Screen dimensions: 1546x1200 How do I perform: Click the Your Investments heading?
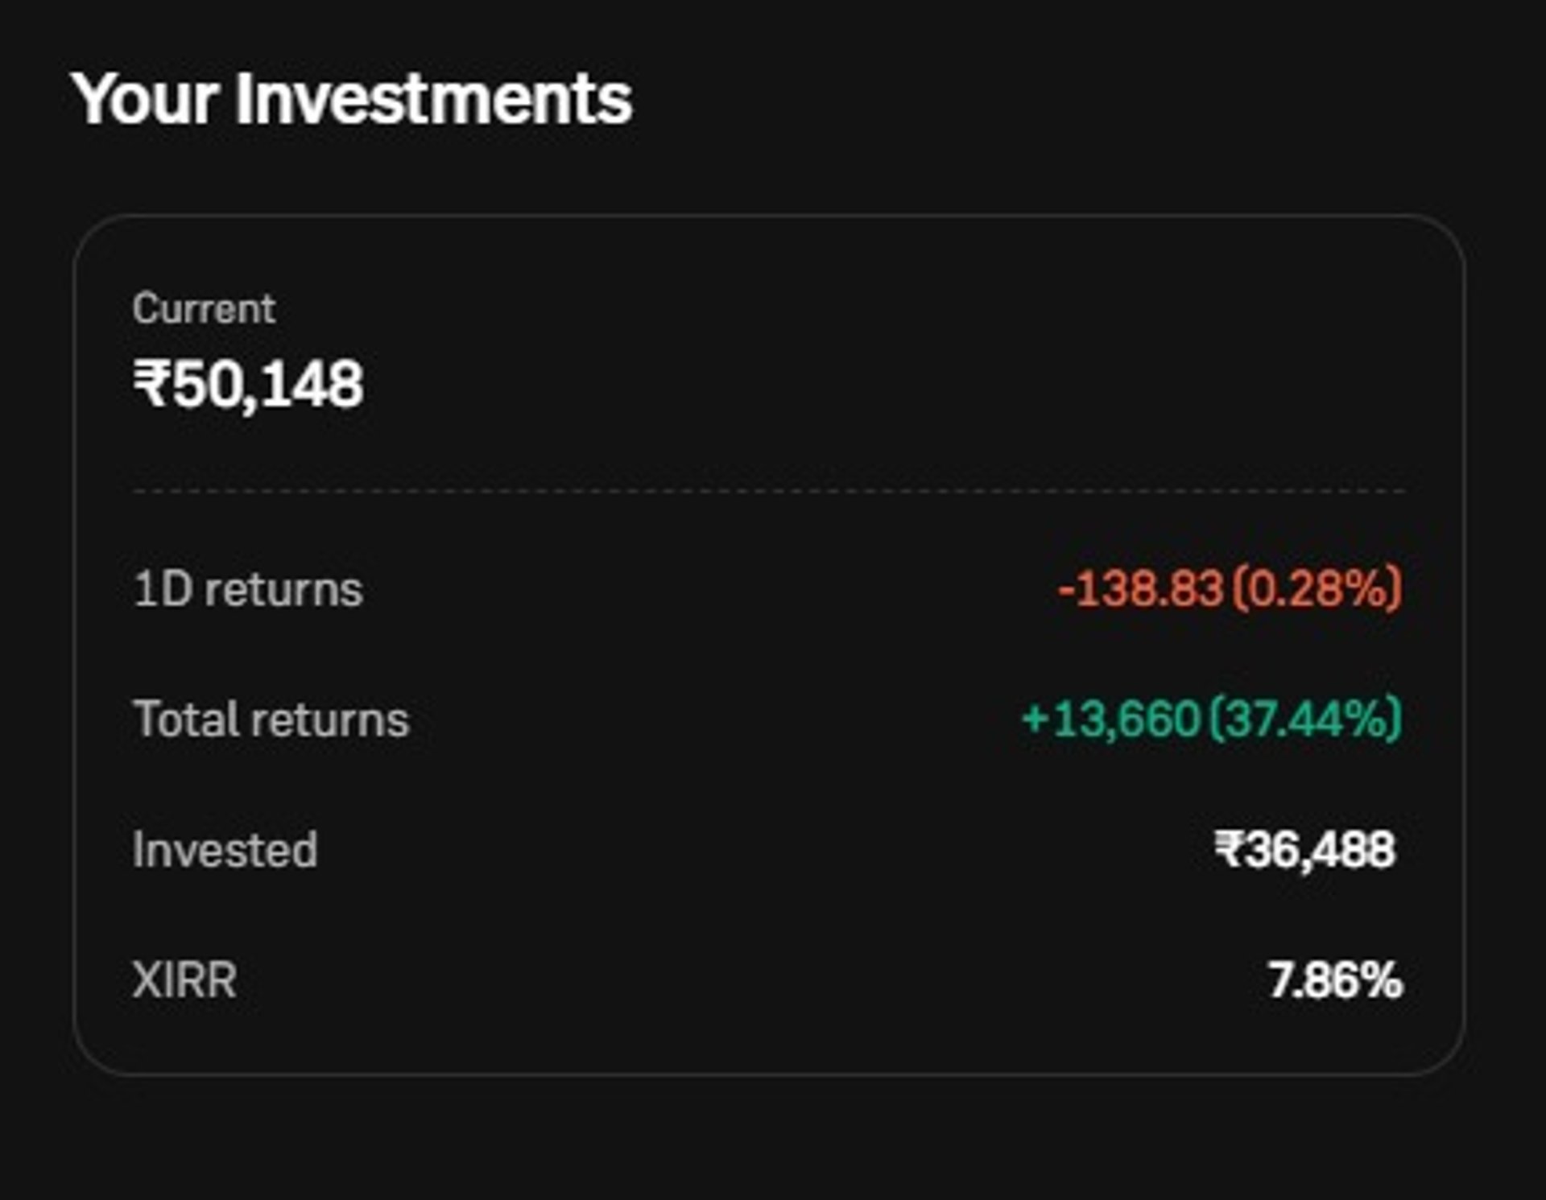(352, 99)
